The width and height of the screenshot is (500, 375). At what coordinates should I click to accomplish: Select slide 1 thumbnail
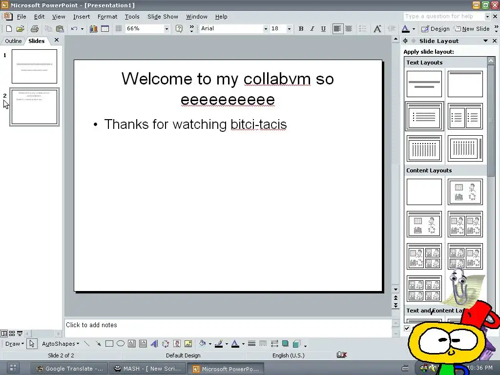(x=35, y=66)
